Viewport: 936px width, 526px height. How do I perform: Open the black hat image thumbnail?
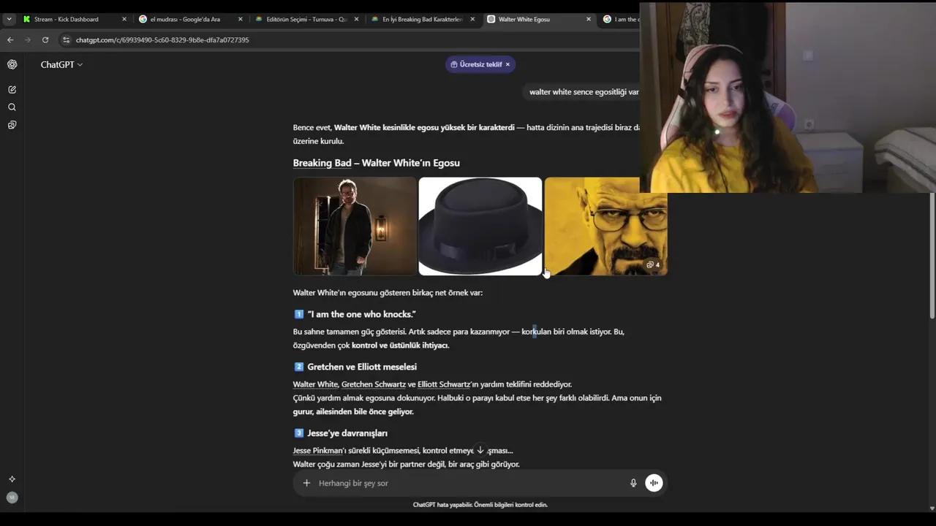[x=480, y=226]
